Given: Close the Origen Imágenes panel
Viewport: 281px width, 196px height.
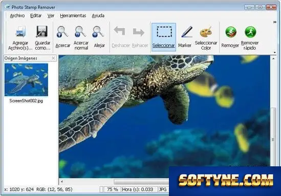Looking at the screenshot, I should (53, 58).
